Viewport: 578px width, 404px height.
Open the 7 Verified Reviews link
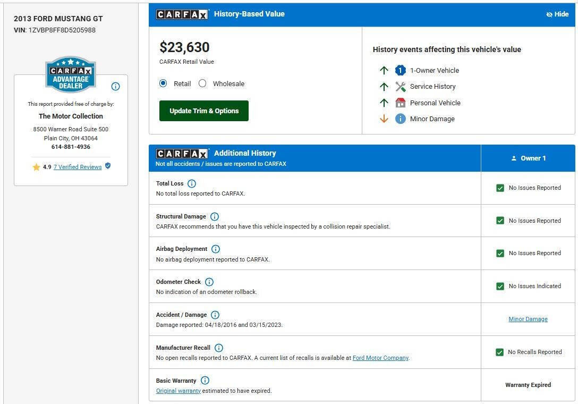pos(78,167)
